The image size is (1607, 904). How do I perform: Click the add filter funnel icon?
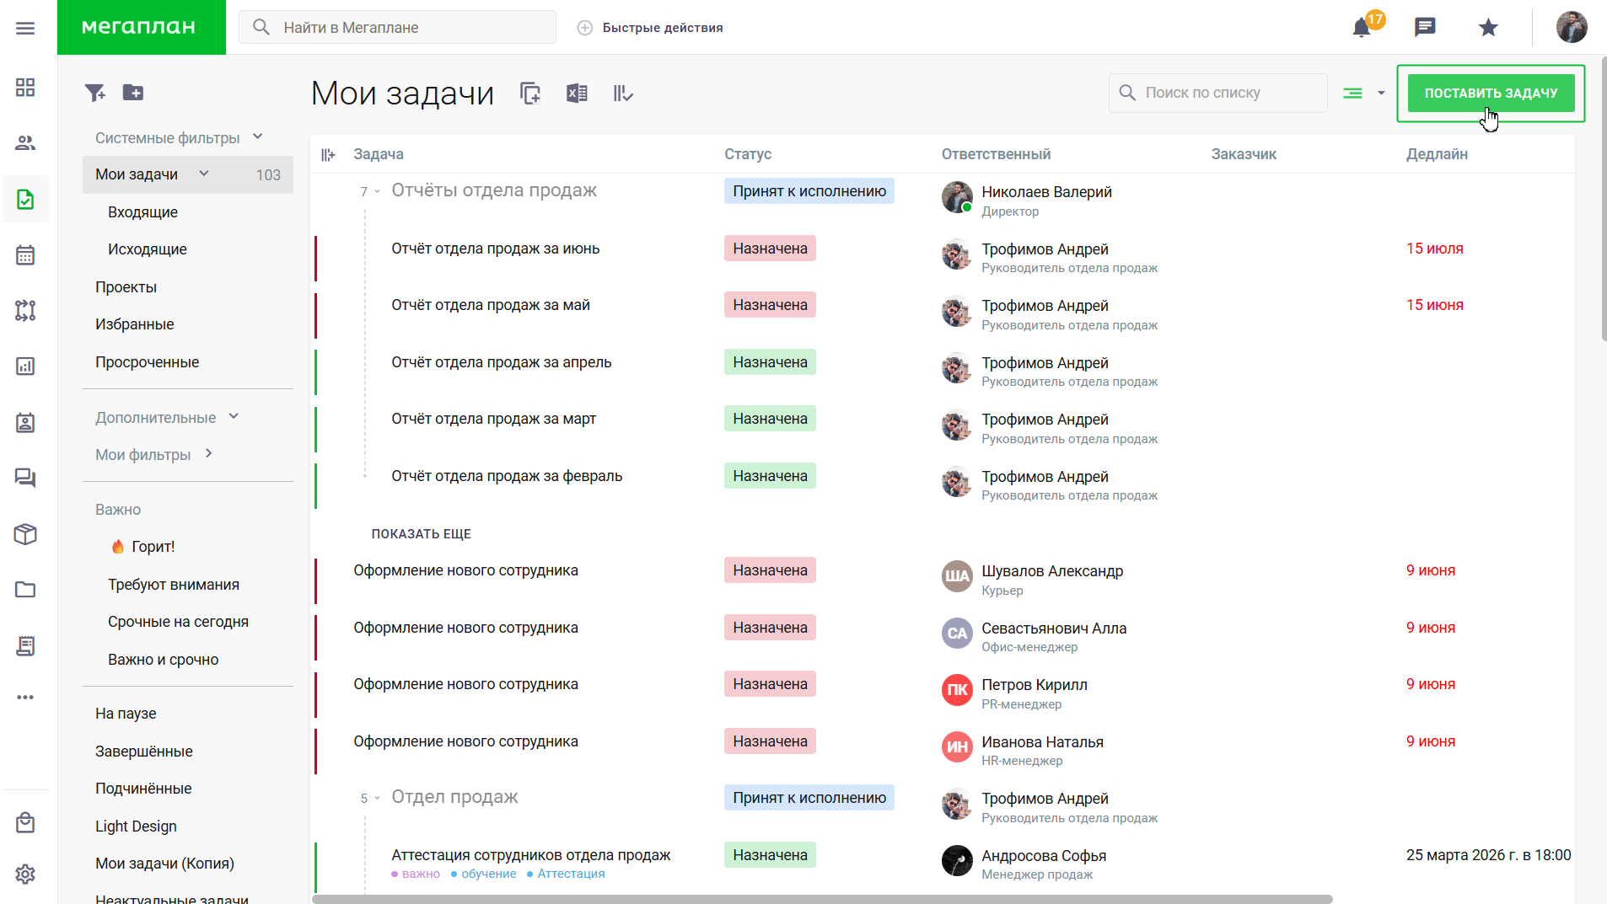pos(95,93)
